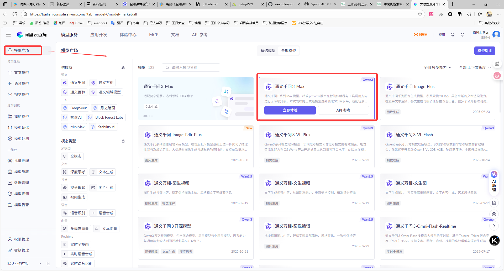Lock the 供应商 filter section
The height and width of the screenshot is (271, 504).
point(123,67)
